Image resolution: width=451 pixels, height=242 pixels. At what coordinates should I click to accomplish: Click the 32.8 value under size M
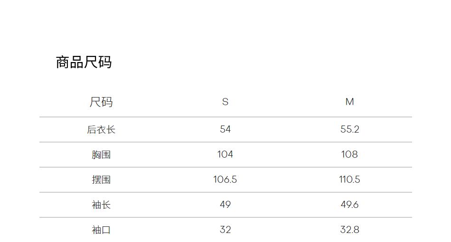pyautogui.click(x=349, y=230)
